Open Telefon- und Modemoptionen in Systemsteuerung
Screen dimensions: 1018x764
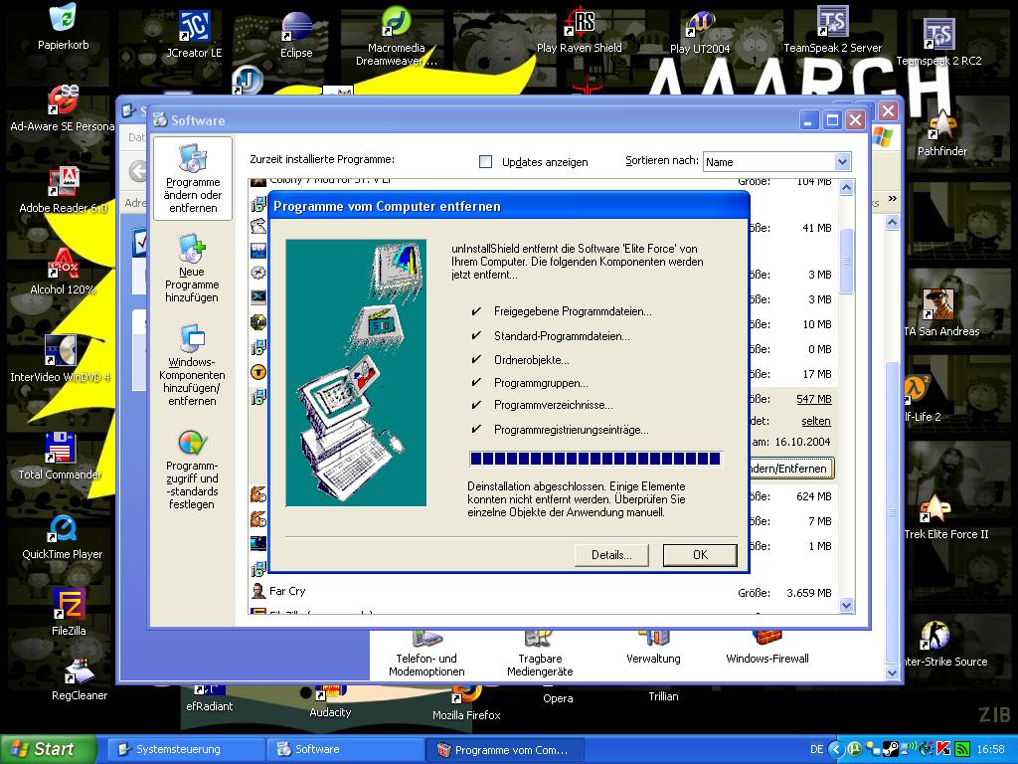[x=426, y=655]
